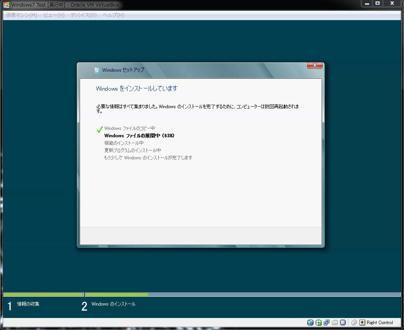404x330 pixels.
Task: Click the mouse integration status icon
Action: (354, 323)
